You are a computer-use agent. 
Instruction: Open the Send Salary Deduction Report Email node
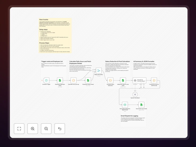(125, 105)
